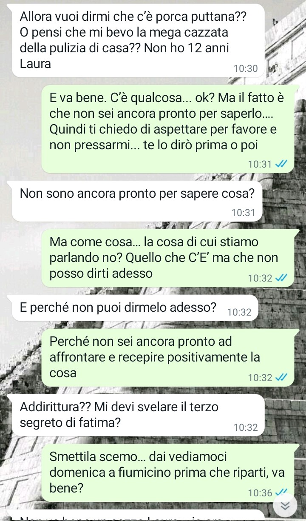The height and width of the screenshot is (521, 306).
Task: Select the 'affrontare e recepire positivamente' message
Action: click(x=168, y=357)
